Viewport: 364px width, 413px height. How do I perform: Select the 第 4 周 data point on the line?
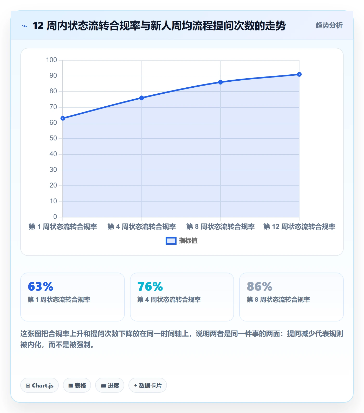pyautogui.click(x=142, y=98)
